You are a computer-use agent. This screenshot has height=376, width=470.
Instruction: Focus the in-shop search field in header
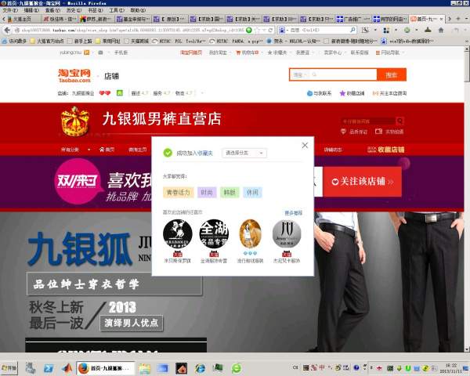coord(368,121)
